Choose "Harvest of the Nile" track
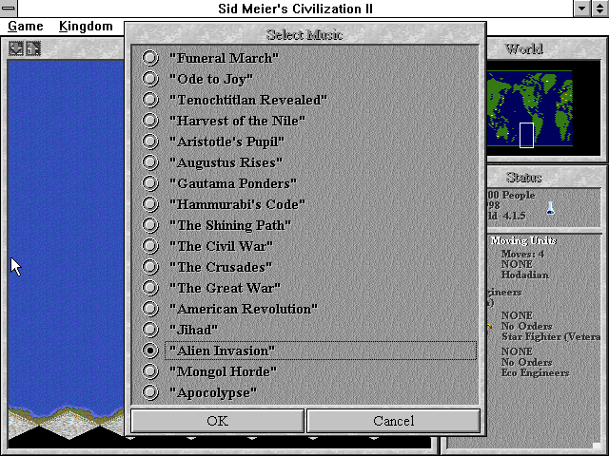609x456 pixels. coord(150,121)
